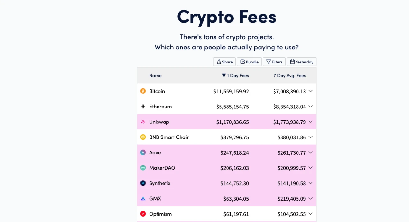Click the Ethereum logo icon
409x222 pixels.
pyautogui.click(x=143, y=107)
